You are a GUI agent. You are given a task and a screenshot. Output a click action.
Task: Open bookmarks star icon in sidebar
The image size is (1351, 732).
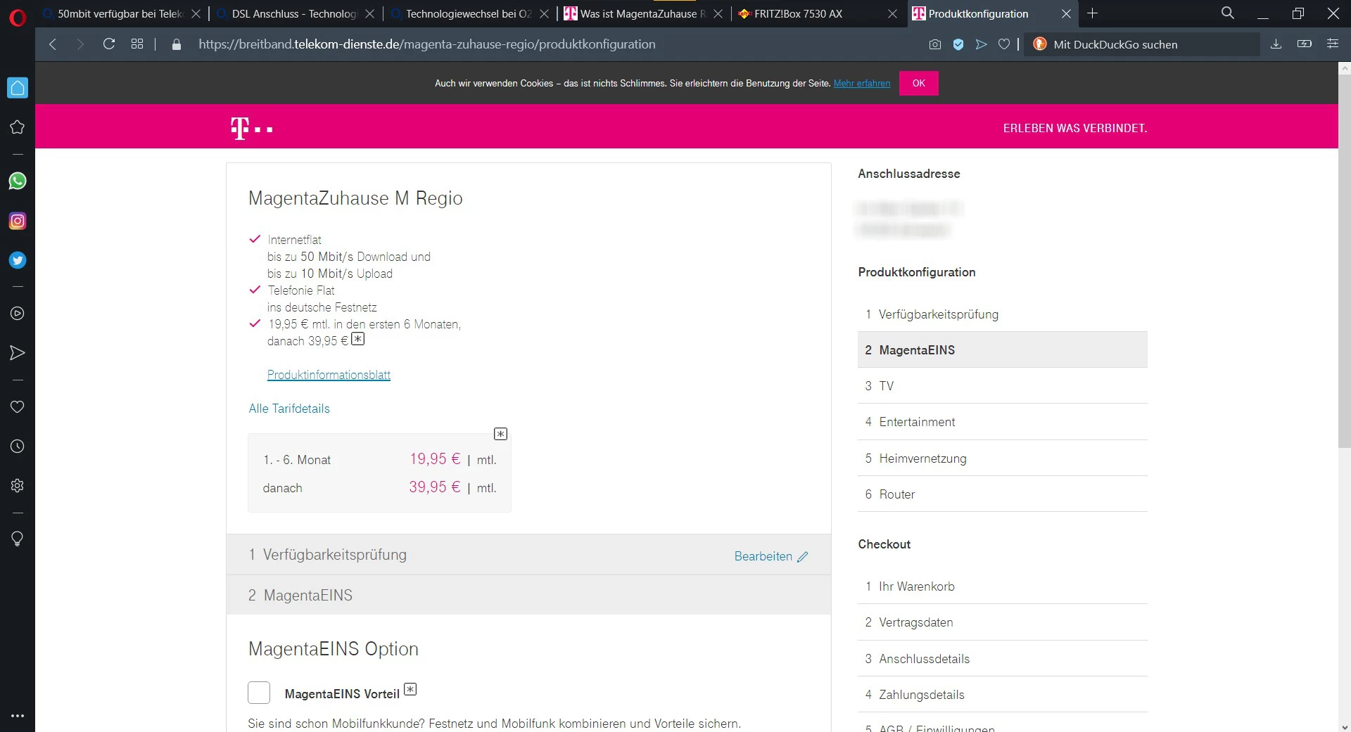[18, 127]
